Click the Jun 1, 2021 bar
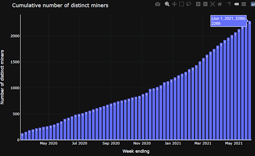This screenshot has height=156, width=255. click(x=250, y=80)
